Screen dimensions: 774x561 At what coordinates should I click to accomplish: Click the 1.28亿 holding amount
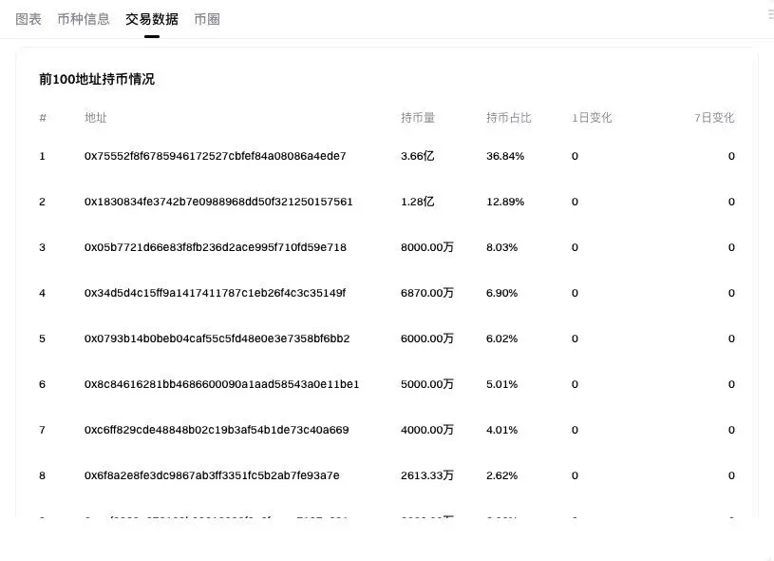[x=418, y=202]
